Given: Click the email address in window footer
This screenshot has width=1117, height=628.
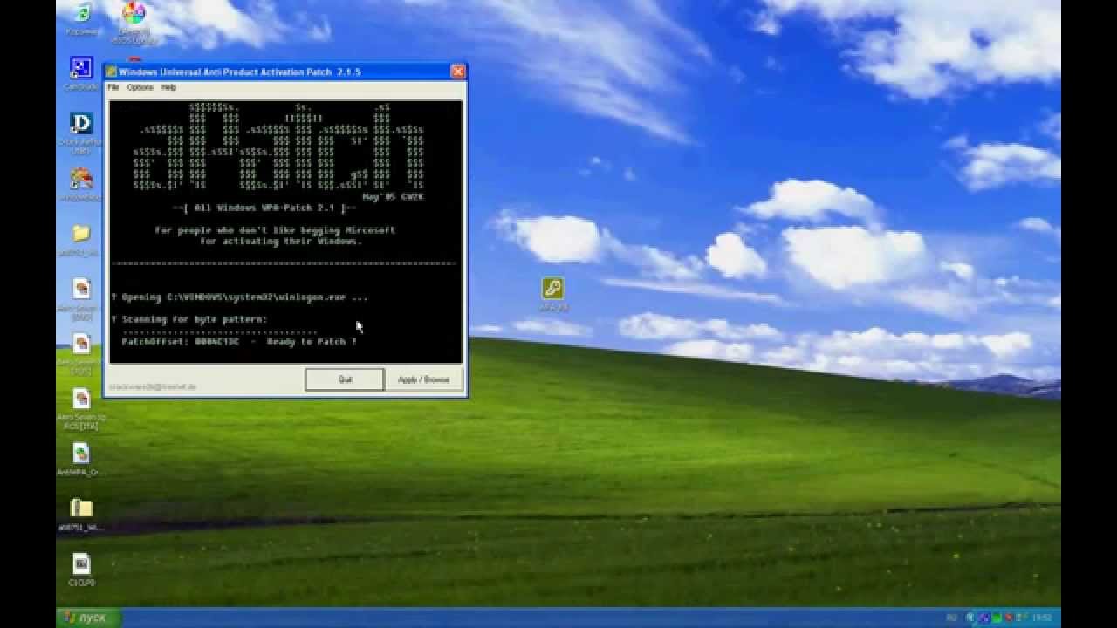Looking at the screenshot, I should [153, 386].
